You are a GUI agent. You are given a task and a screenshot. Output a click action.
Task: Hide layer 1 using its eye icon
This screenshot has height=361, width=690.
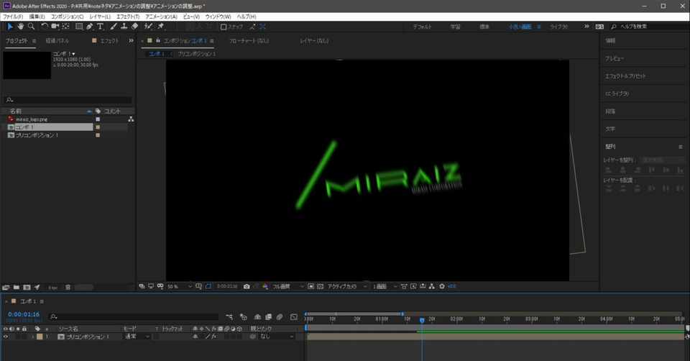(x=6, y=337)
